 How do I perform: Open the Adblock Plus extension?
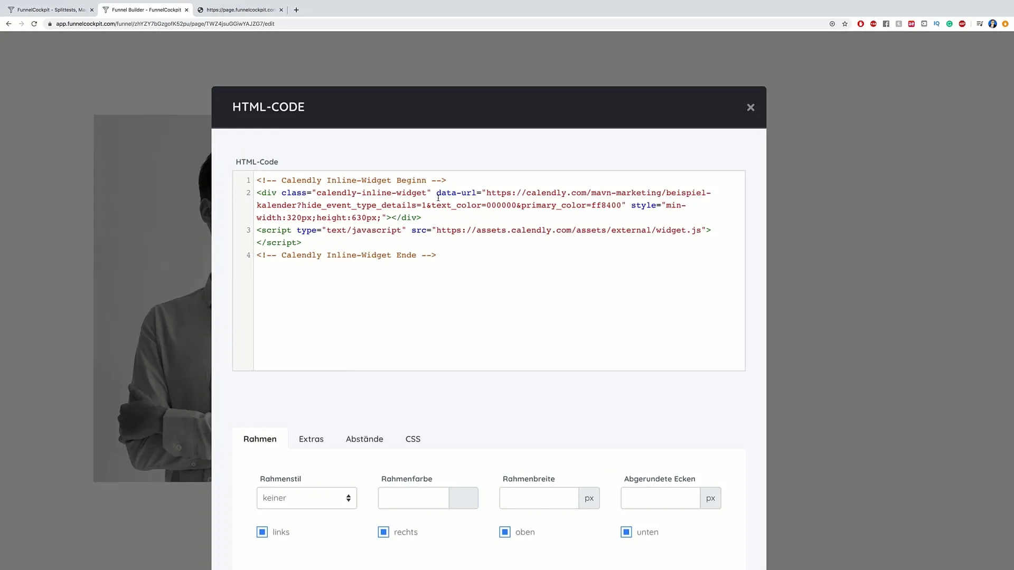tap(962, 24)
